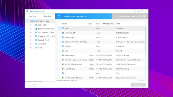This screenshot has height=97, width=173.
Task: Click the Lost location folder icon in tree
Action: [x=36, y=32]
